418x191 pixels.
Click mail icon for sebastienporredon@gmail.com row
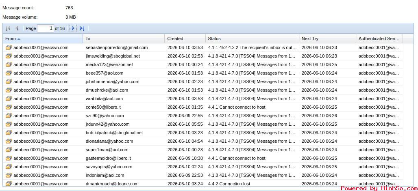tap(9, 47)
